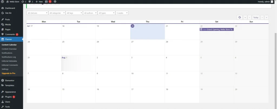277x109 pixels.
Task: Expand the All types filter
Action: pos(106,13)
